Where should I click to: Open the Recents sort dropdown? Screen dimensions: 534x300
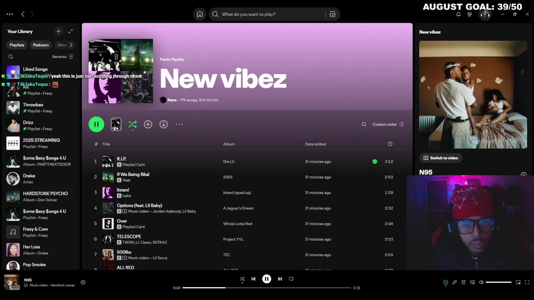click(x=63, y=57)
